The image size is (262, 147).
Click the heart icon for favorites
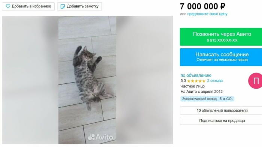coord(8,6)
